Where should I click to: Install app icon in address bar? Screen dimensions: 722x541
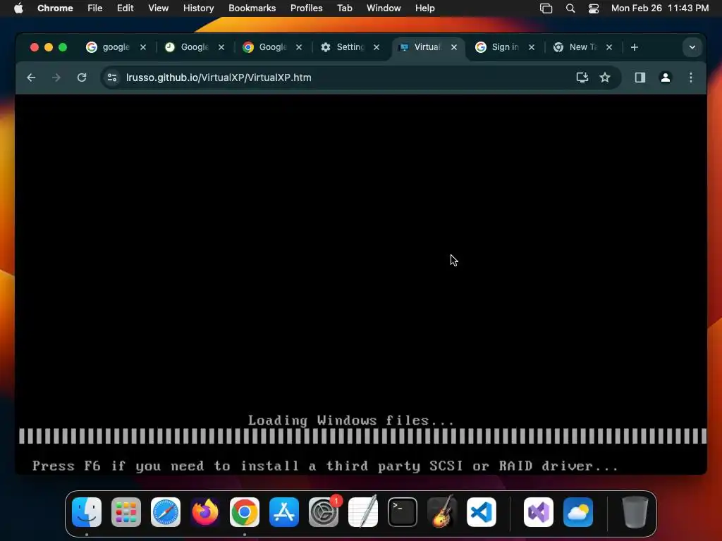(582, 77)
